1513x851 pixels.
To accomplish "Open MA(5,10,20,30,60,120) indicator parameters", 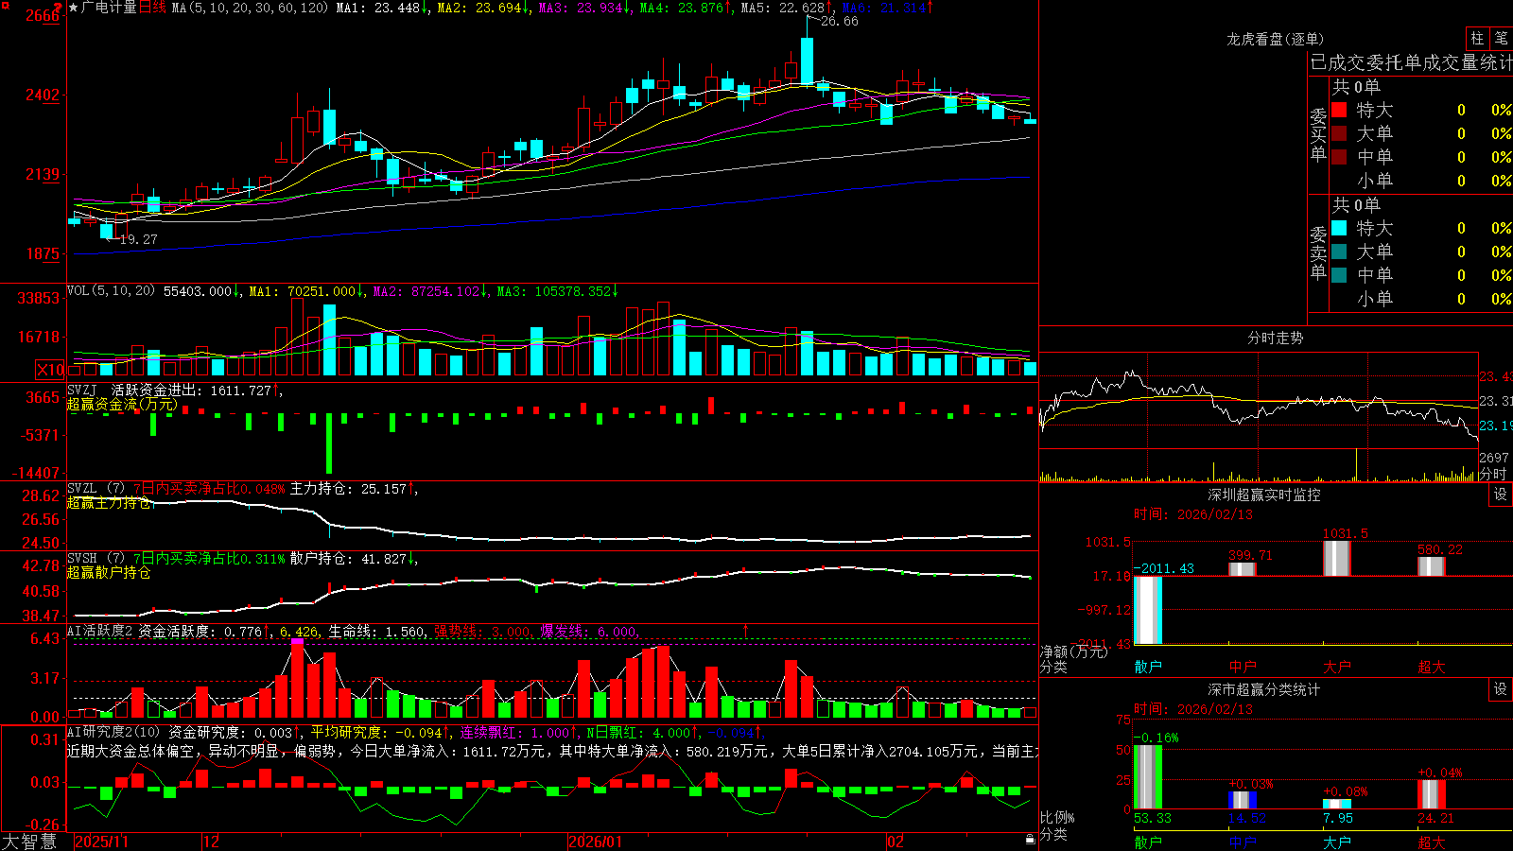I will click(x=250, y=8).
